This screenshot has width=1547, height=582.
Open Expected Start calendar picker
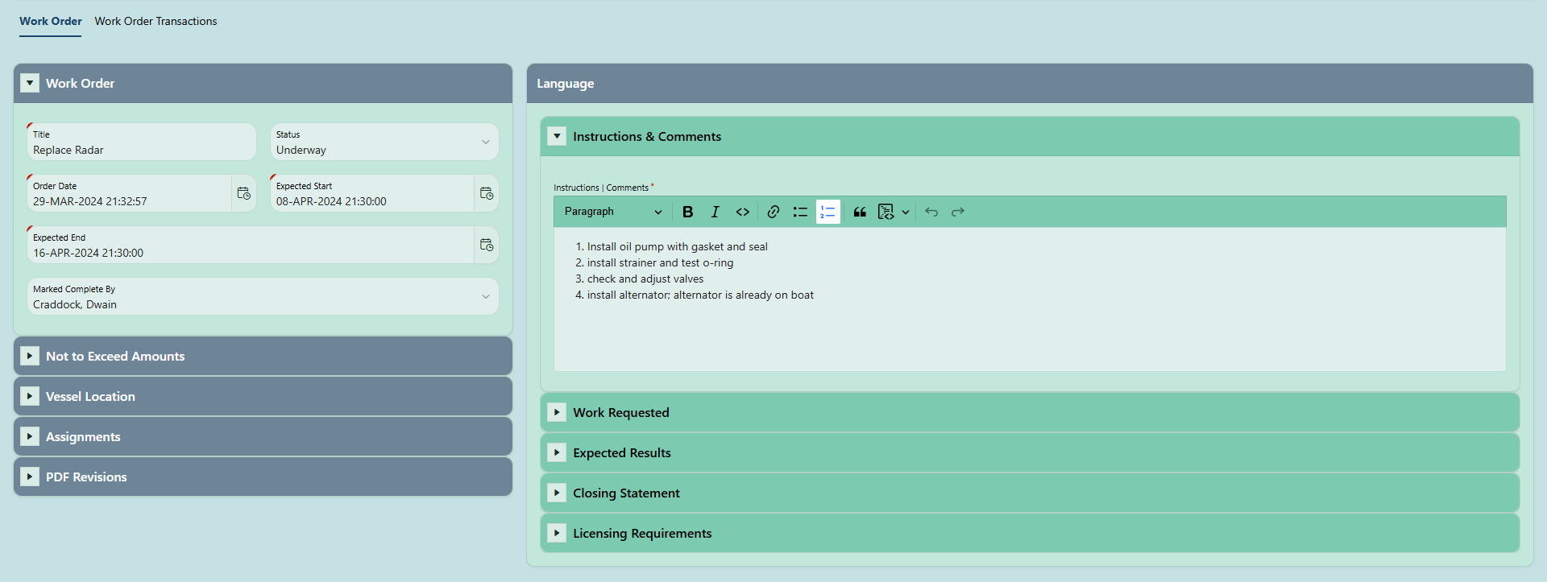[486, 193]
